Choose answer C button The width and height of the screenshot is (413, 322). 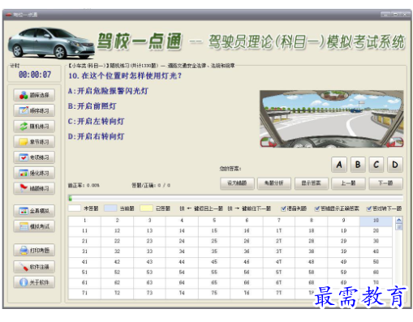point(376,165)
